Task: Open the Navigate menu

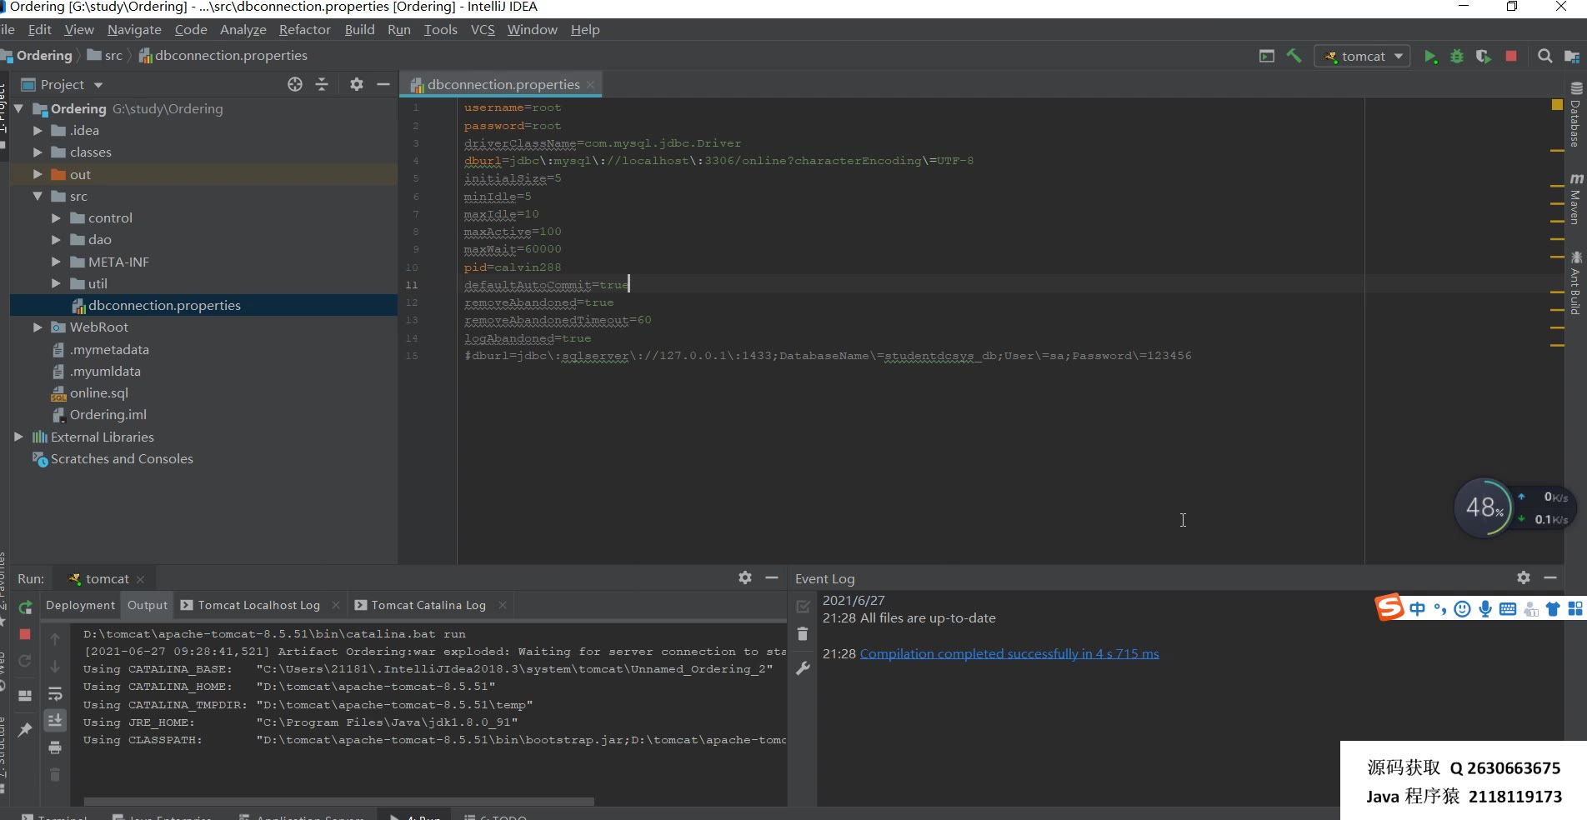Action: [134, 30]
